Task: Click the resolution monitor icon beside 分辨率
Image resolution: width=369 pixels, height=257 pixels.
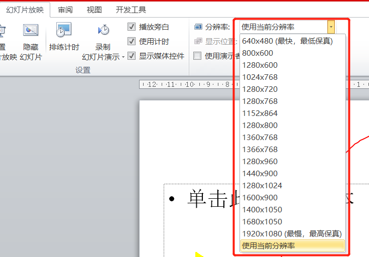Action: pos(198,27)
